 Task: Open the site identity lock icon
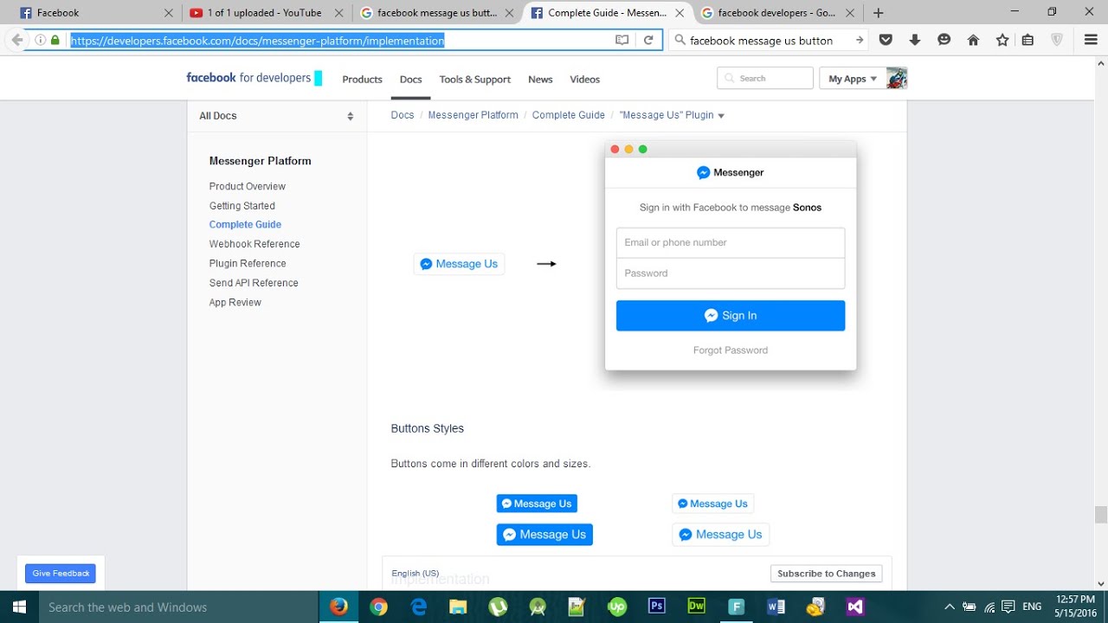click(x=55, y=40)
